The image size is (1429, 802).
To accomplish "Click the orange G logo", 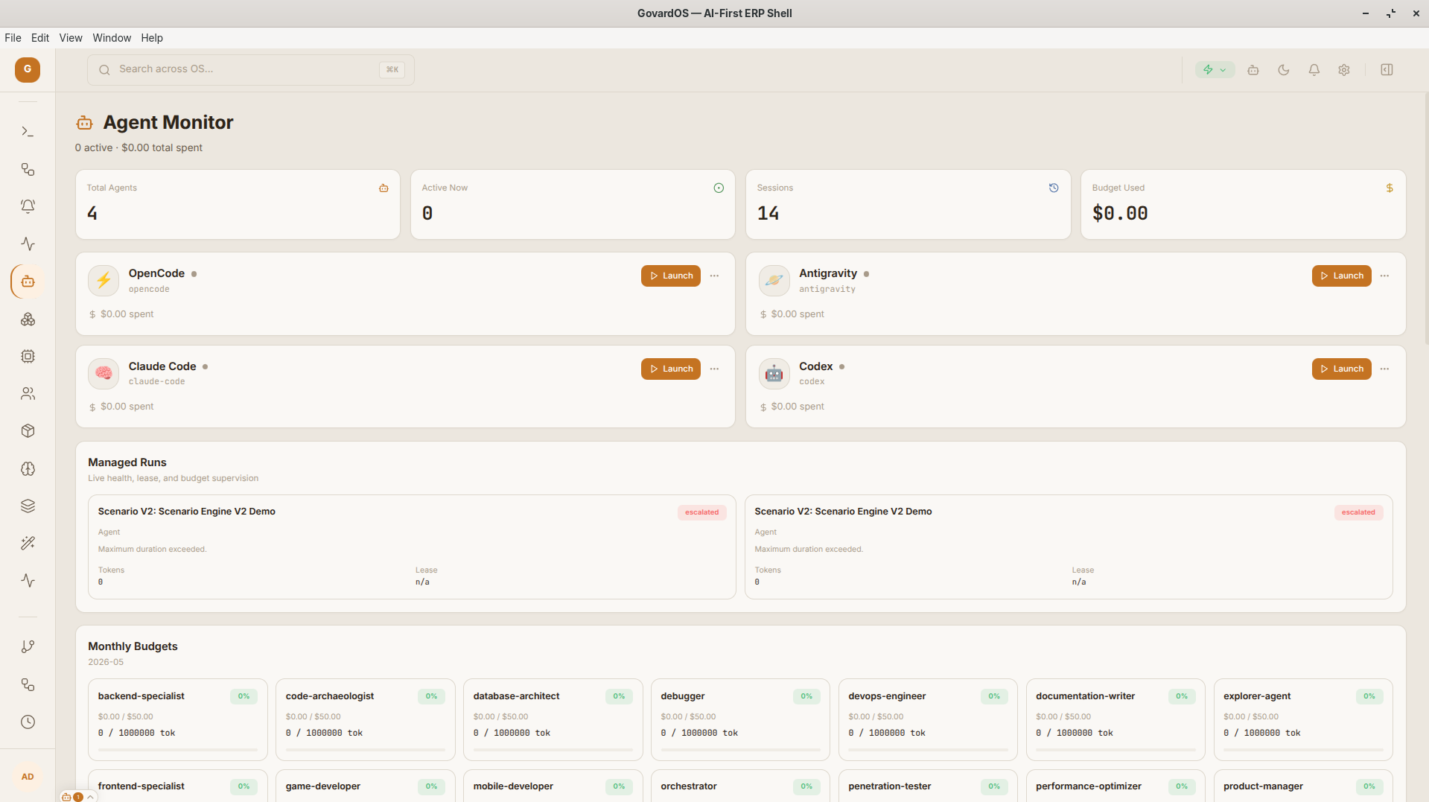I will (x=28, y=69).
